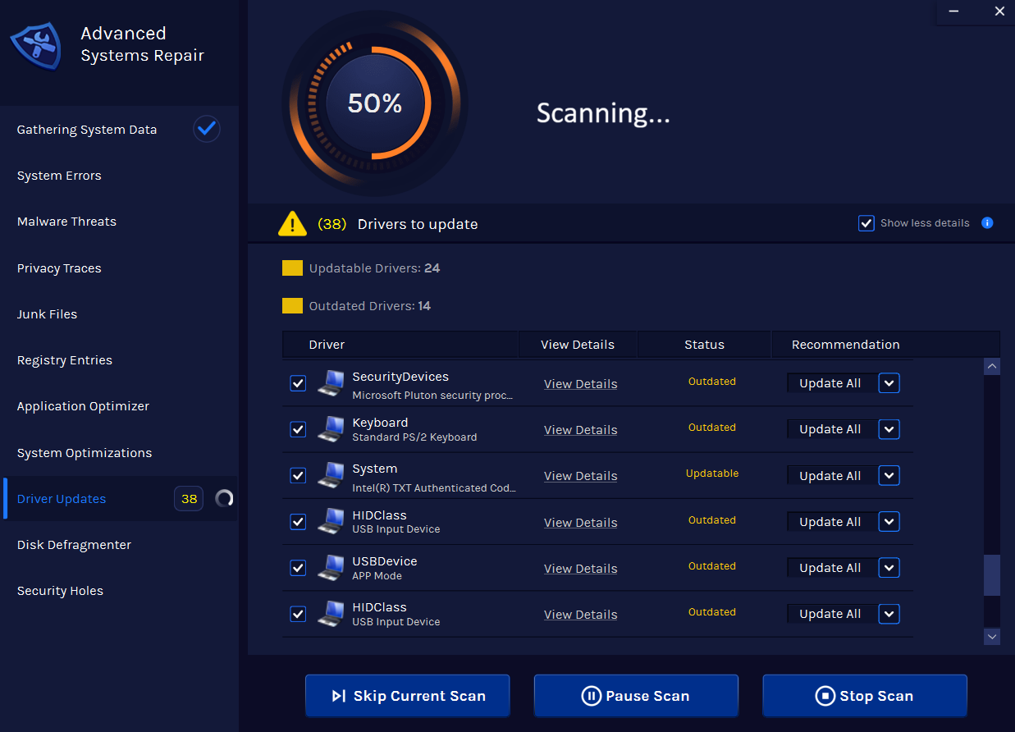Screen dimensions: 1015x732
Task: Minimize the application window
Action: point(953,11)
